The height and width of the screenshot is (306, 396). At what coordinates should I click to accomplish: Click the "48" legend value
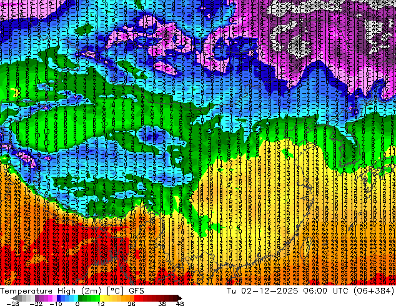coord(180,304)
